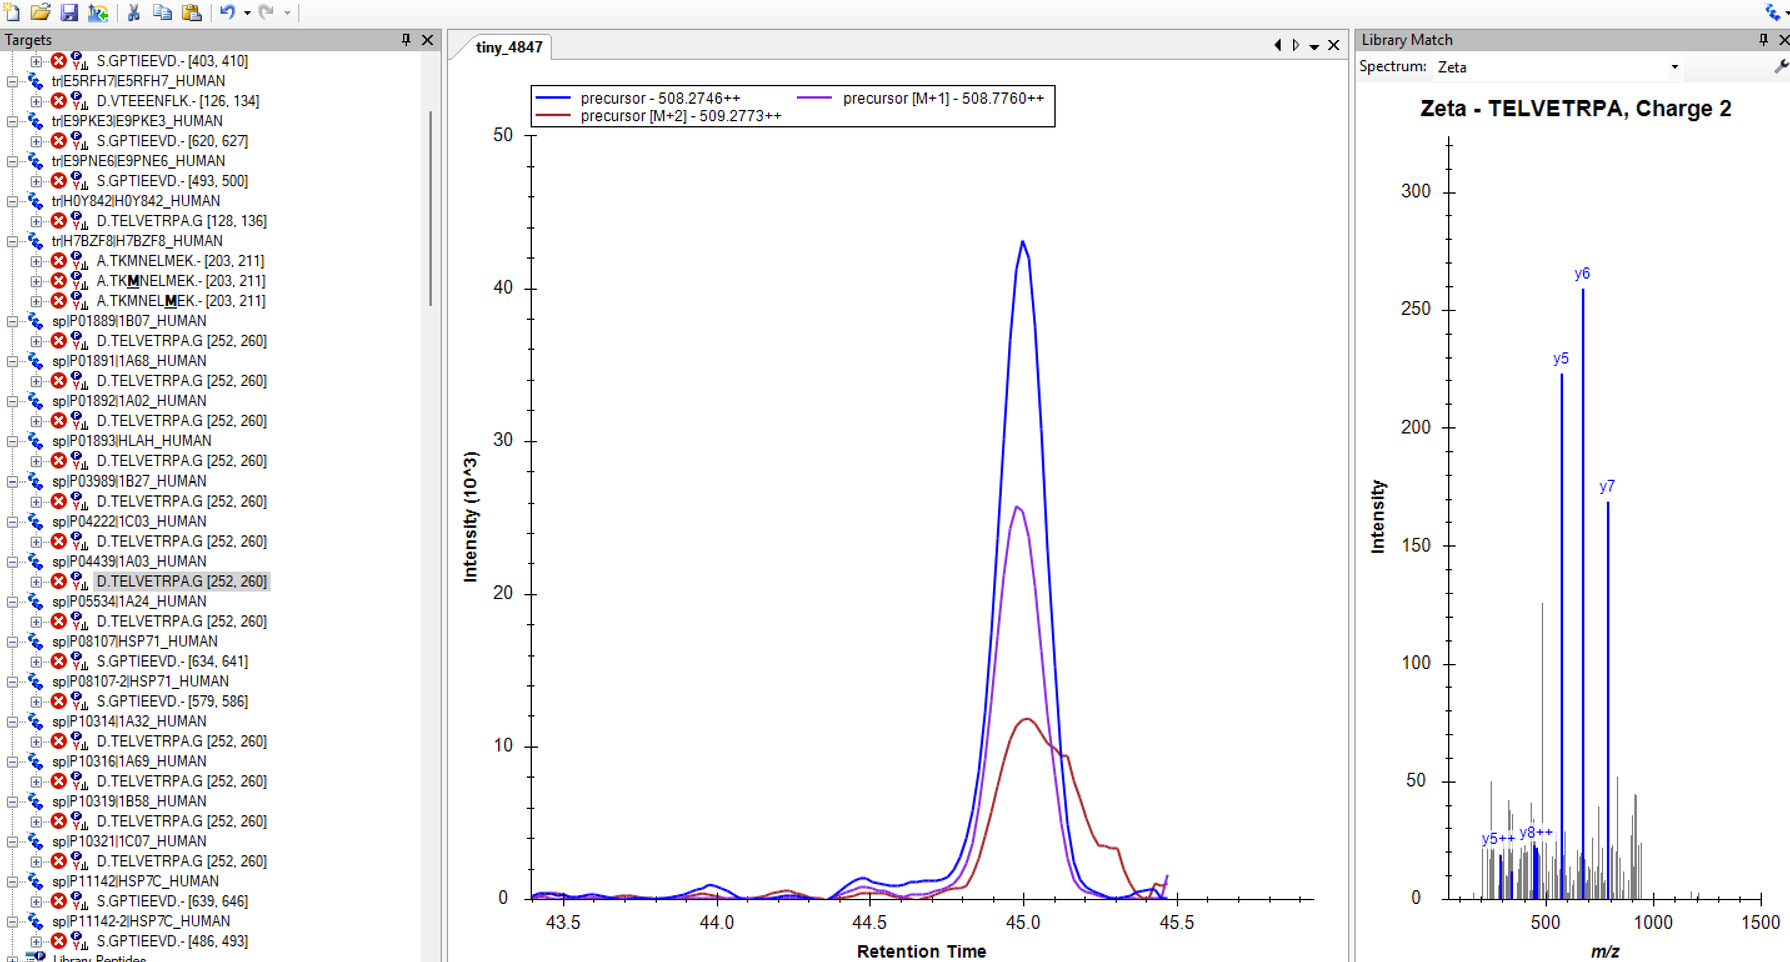The width and height of the screenshot is (1790, 962).
Task: Copy selection using copy icon
Action: click(x=162, y=12)
